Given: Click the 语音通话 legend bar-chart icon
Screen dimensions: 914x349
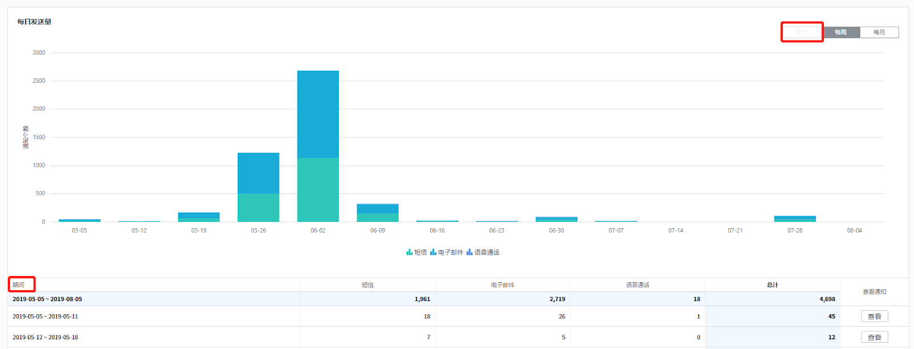Looking at the screenshot, I should [469, 252].
